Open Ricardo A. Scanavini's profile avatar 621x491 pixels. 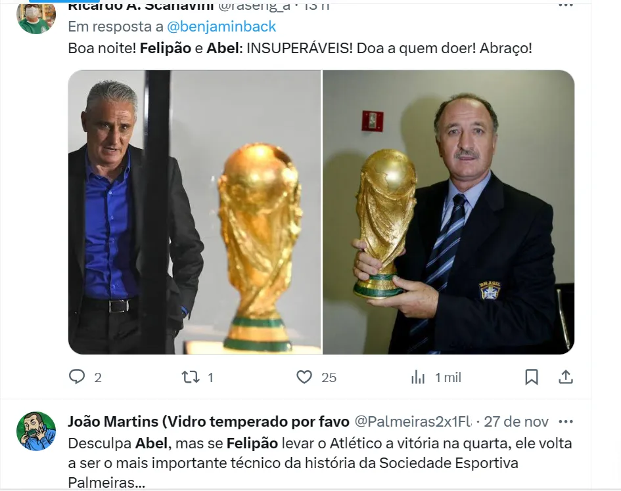coord(36,18)
